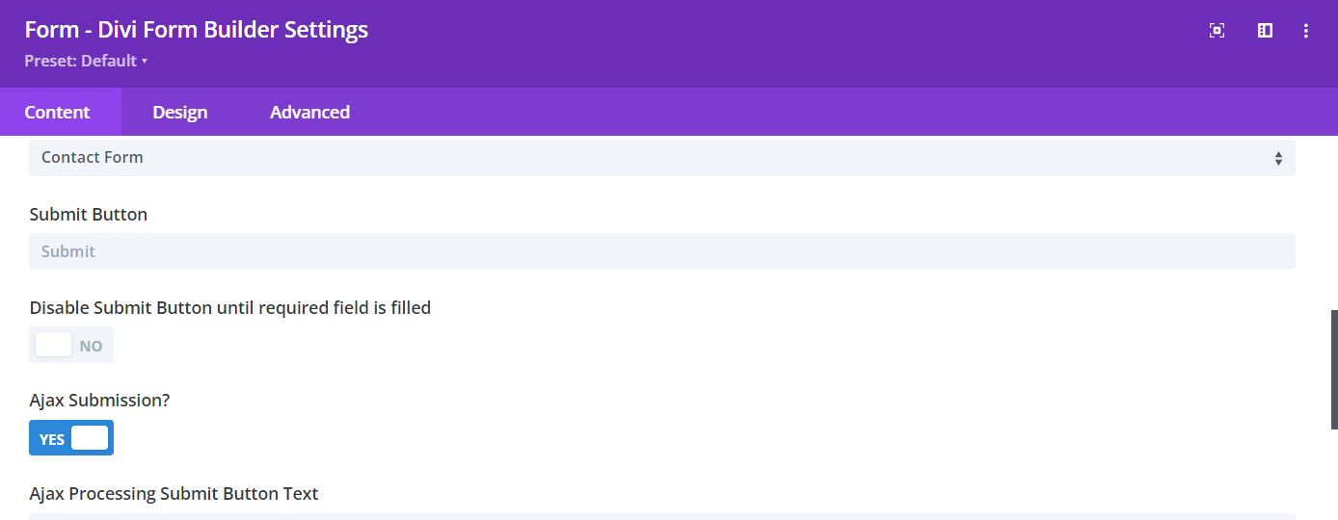Snap the settings modal to sidebar
The image size is (1338, 520).
1265,31
